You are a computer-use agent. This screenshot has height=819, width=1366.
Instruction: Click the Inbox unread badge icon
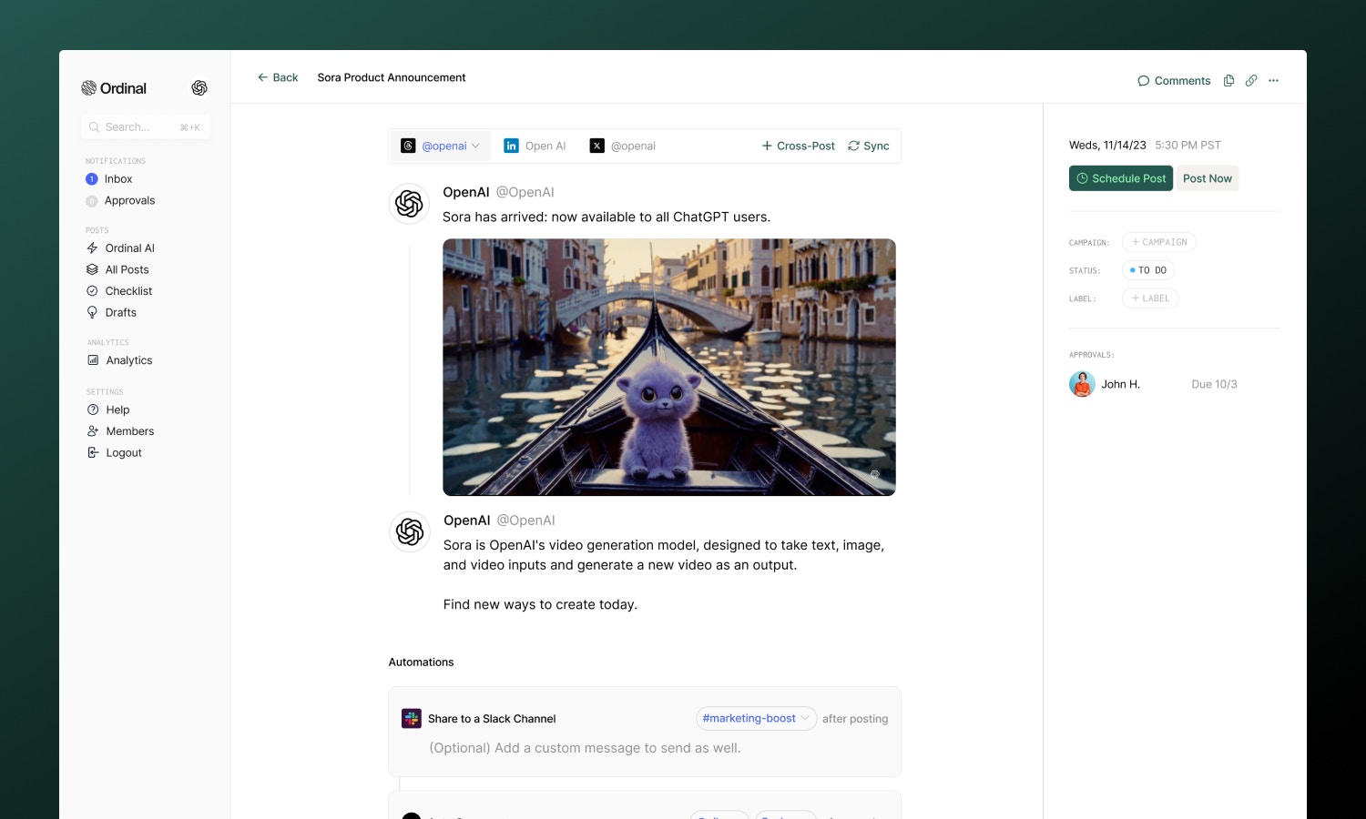[91, 179]
